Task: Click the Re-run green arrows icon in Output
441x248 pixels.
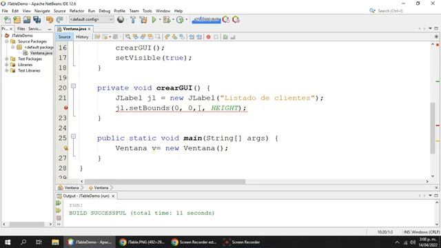Action: click(59, 203)
